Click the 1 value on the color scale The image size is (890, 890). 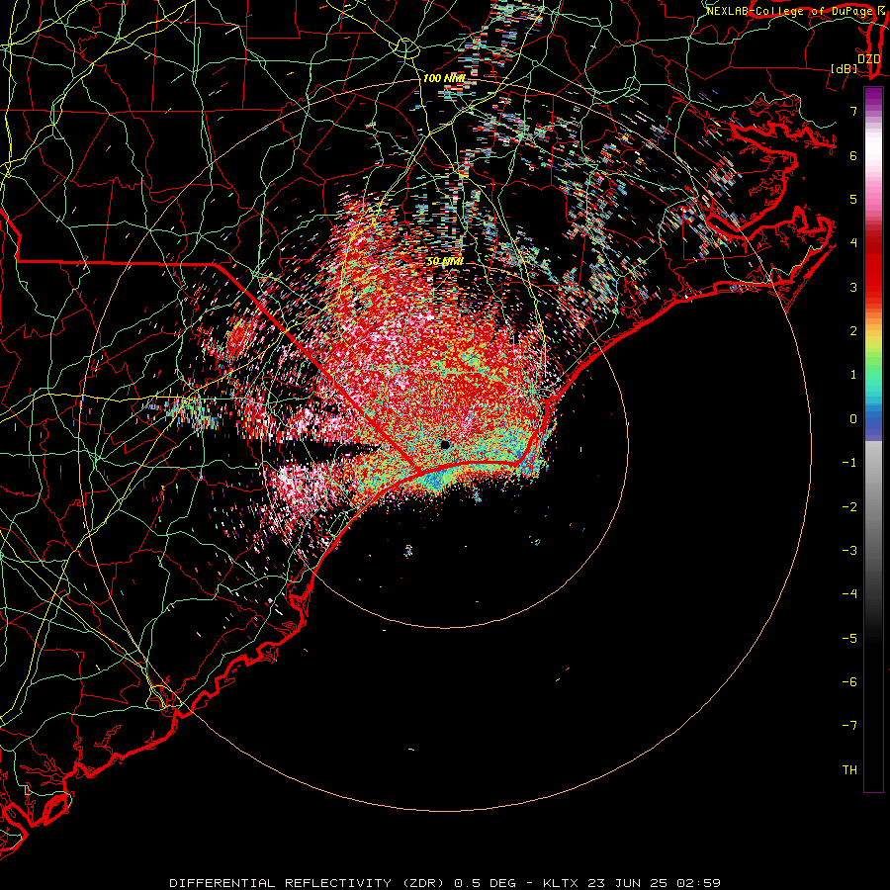(x=853, y=375)
